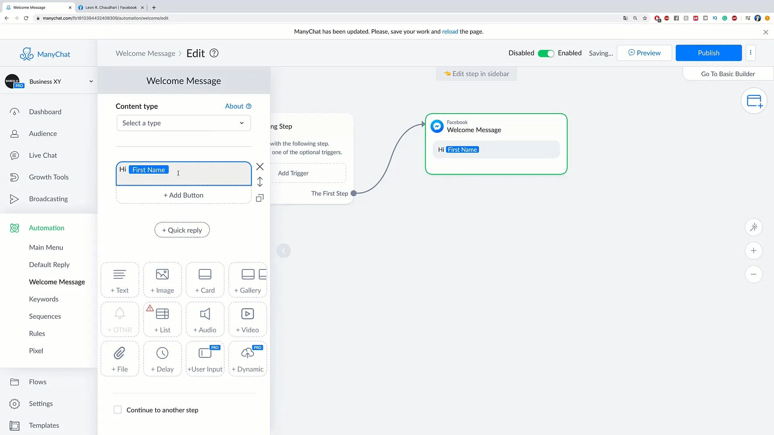Expand the Business XY account switcher
This screenshot has width=774, height=435.
49,81
